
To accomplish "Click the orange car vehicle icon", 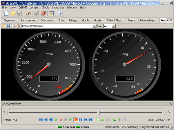I will tap(28, 13).
